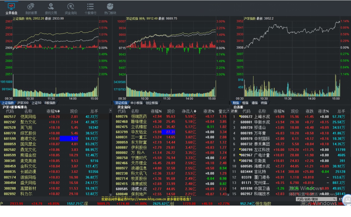Select 上峰水泥 in the 自选股 watchlist
Image resolution: width=351 pixels, height=217 pixels.
click(x=262, y=117)
